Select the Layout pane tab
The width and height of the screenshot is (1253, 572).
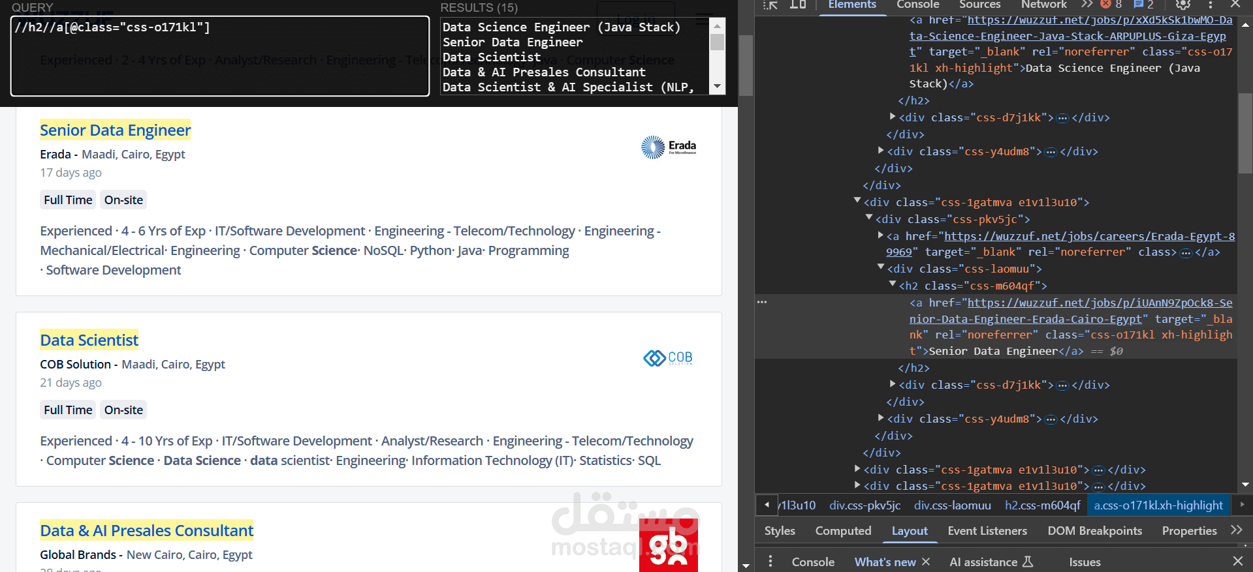tap(910, 531)
